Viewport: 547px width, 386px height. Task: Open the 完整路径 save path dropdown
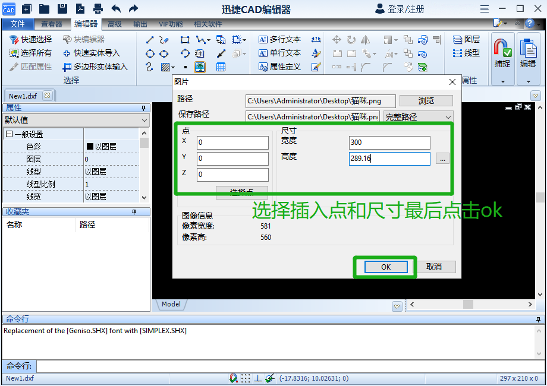pyautogui.click(x=418, y=117)
